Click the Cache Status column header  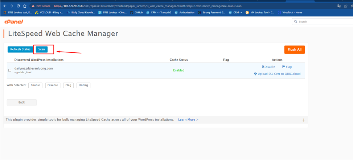178,60
